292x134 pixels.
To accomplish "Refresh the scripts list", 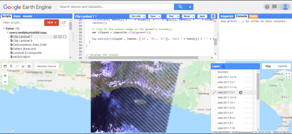I will tap(64, 22).
